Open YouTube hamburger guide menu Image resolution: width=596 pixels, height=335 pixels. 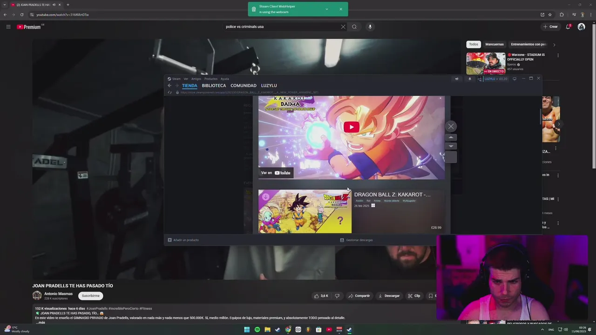click(8, 27)
